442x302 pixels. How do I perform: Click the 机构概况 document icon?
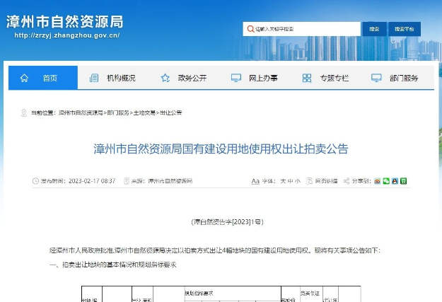tap(94, 78)
